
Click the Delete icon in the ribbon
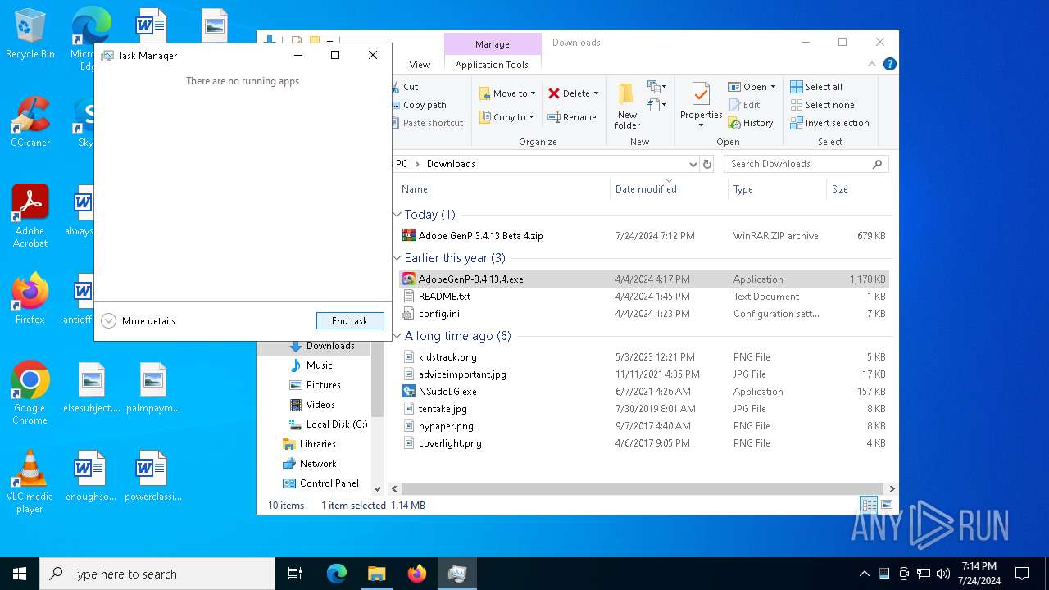(x=554, y=93)
